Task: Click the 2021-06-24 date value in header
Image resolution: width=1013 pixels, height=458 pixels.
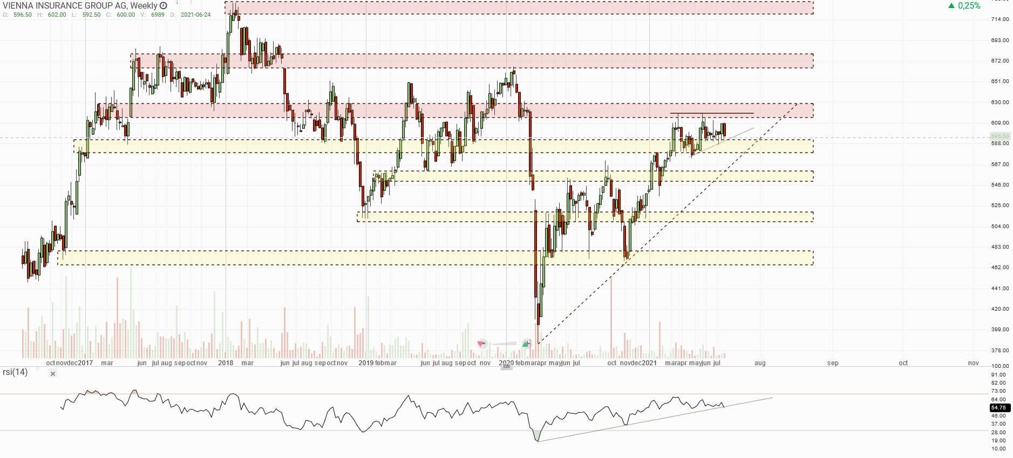Action: click(x=195, y=15)
